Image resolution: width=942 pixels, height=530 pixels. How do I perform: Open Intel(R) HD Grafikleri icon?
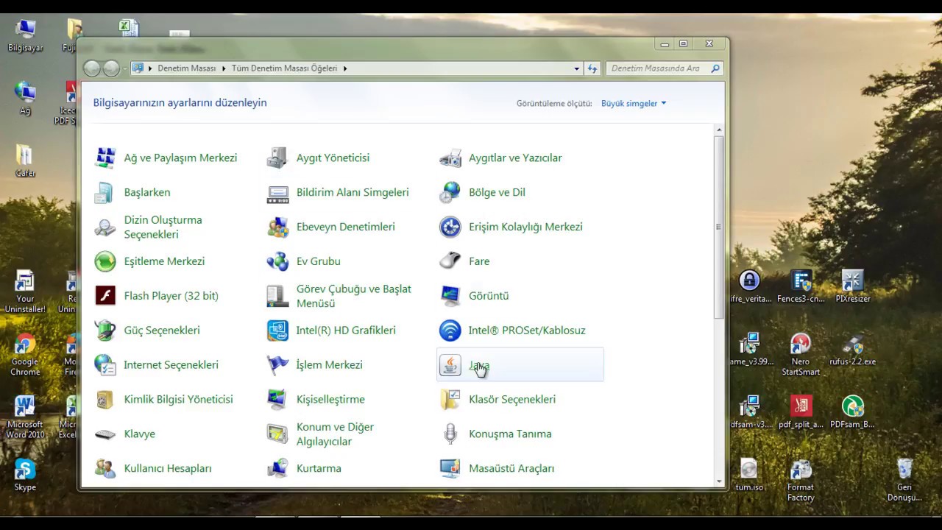click(x=277, y=331)
